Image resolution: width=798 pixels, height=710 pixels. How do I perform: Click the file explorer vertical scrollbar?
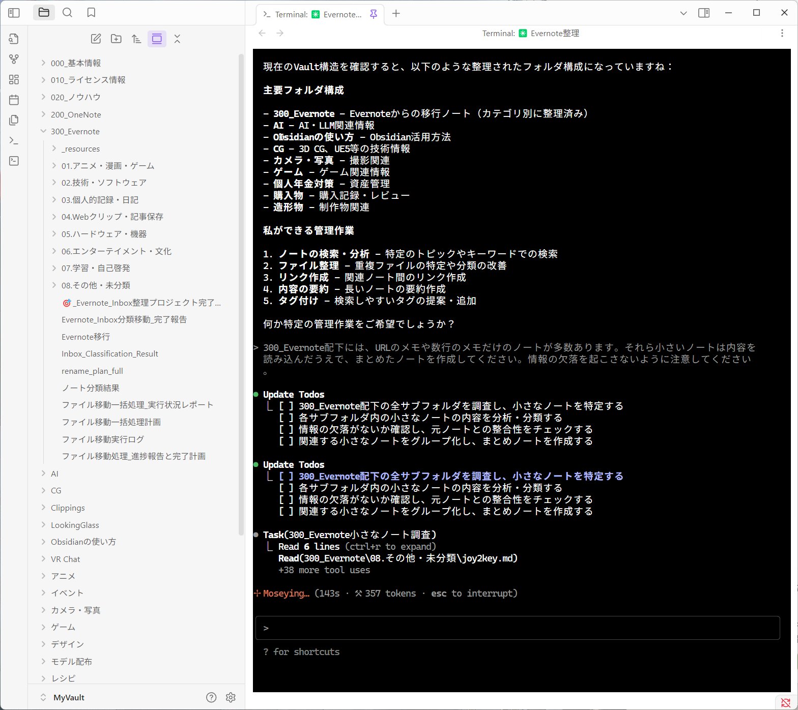tap(241, 295)
